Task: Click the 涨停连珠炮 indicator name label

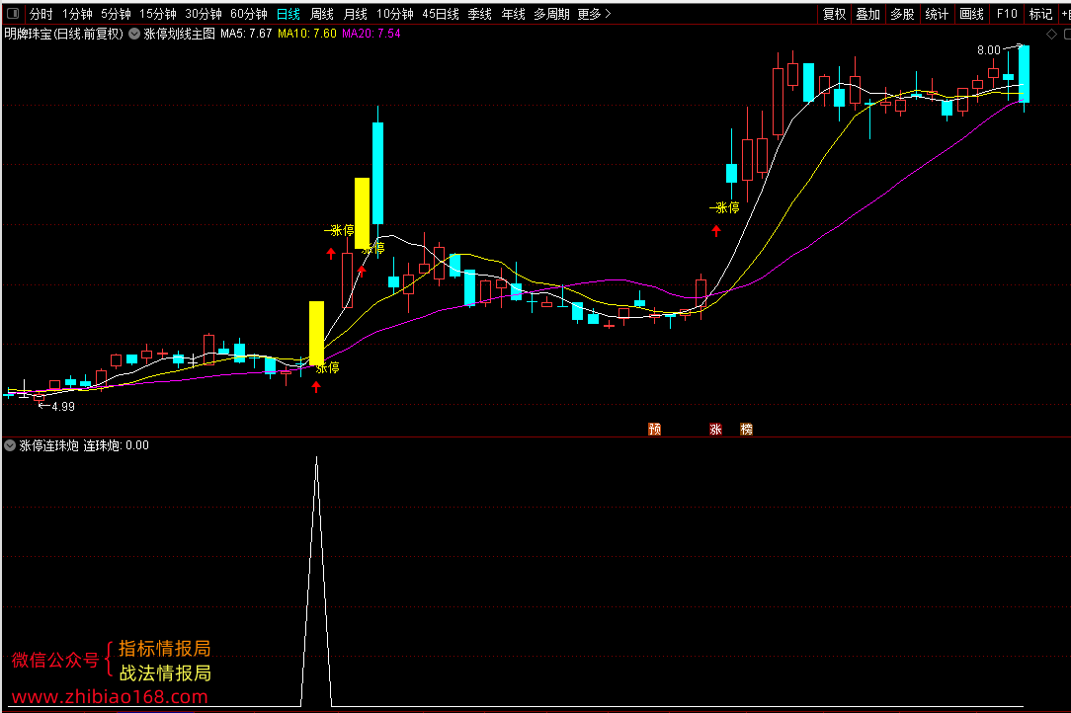Action: point(49,445)
